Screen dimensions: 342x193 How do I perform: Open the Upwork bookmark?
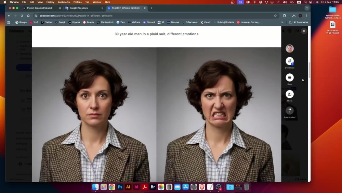74,22
